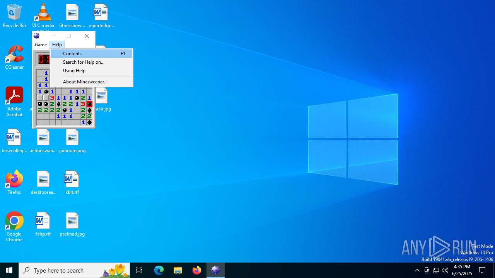Select the VLC media player shortcut
This screenshot has height=278, width=495.
[43, 16]
